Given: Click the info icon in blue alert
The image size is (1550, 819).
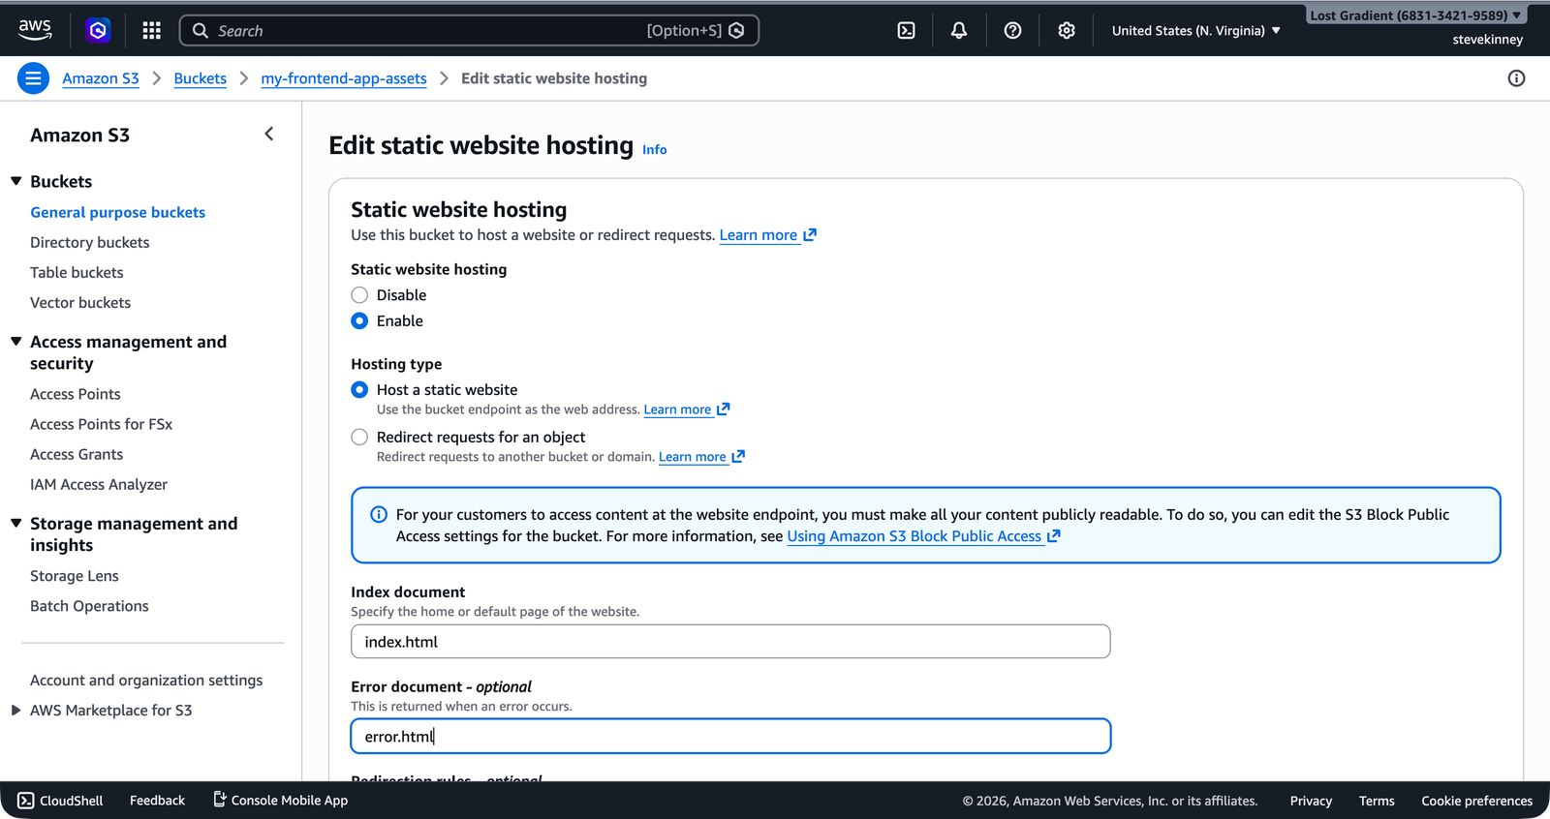Looking at the screenshot, I should 379,515.
